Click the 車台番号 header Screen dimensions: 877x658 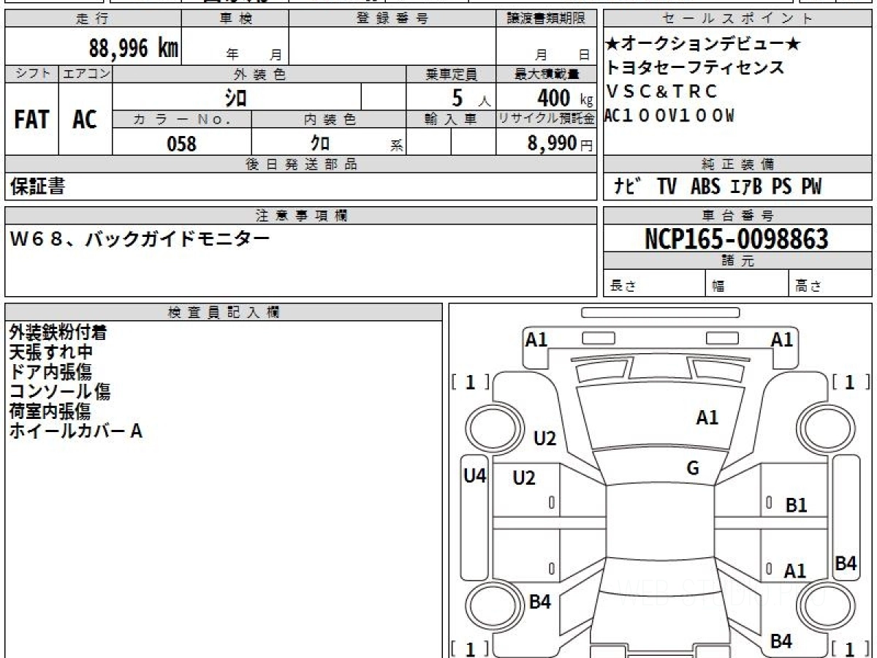point(737,216)
